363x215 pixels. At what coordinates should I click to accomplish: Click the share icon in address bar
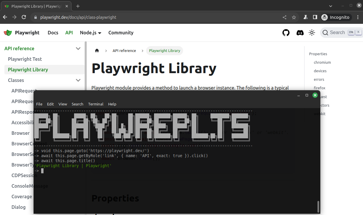[285, 17]
